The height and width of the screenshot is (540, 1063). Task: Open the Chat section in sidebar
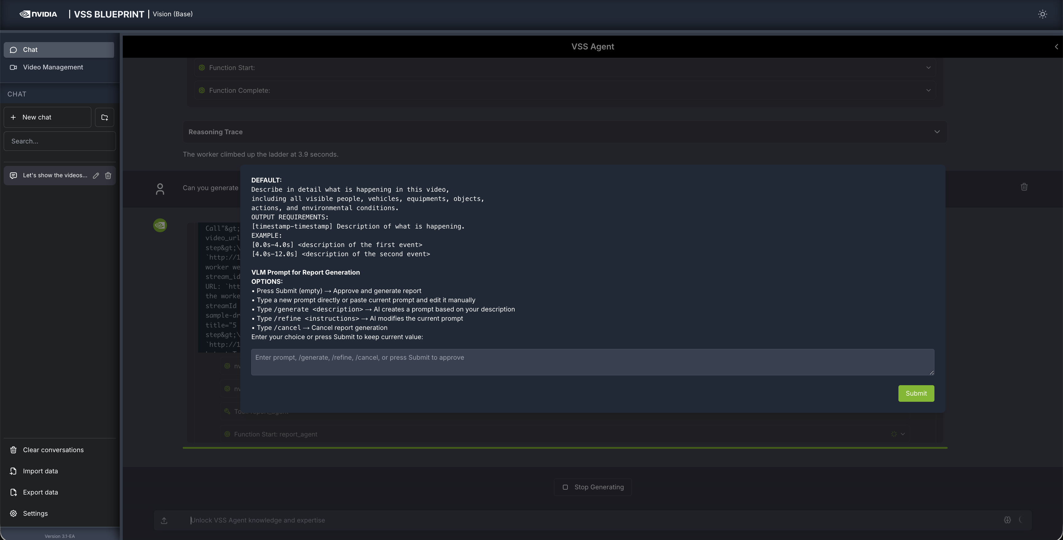click(30, 49)
